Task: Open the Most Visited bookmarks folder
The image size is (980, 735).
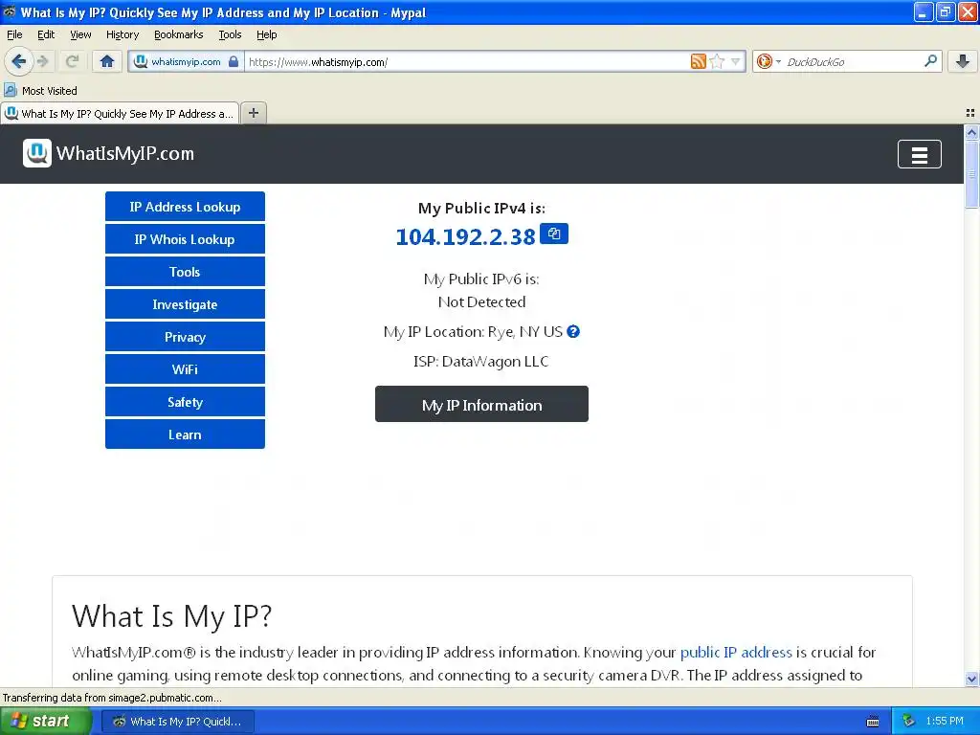Action: (x=41, y=91)
